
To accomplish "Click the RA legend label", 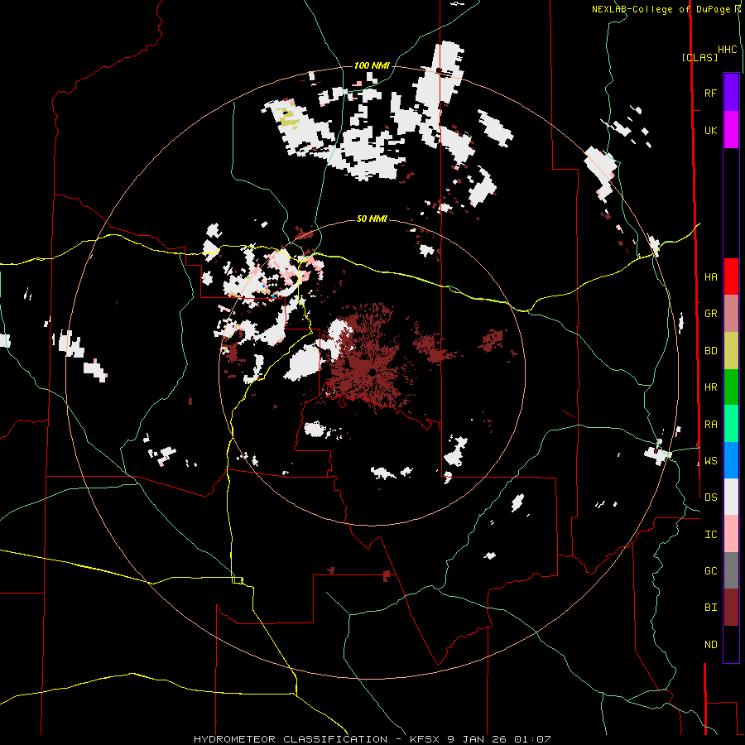I will click(x=710, y=425).
